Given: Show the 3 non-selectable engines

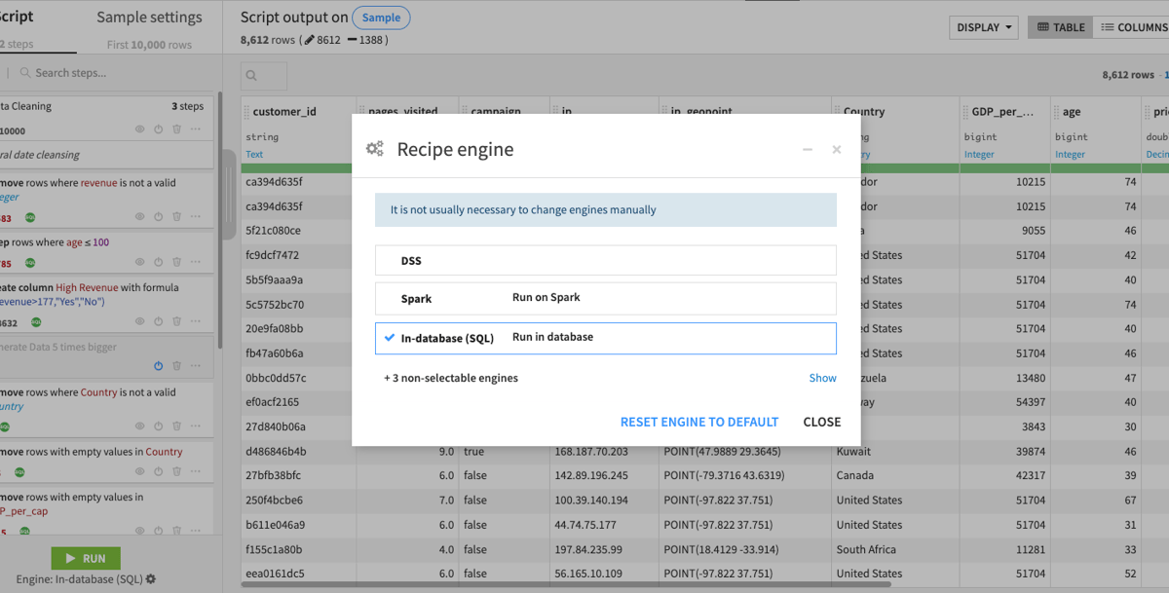Looking at the screenshot, I should 823,378.
